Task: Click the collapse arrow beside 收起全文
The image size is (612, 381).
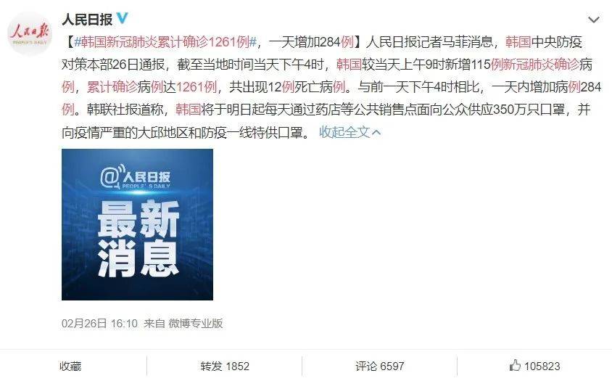Action: [x=376, y=133]
